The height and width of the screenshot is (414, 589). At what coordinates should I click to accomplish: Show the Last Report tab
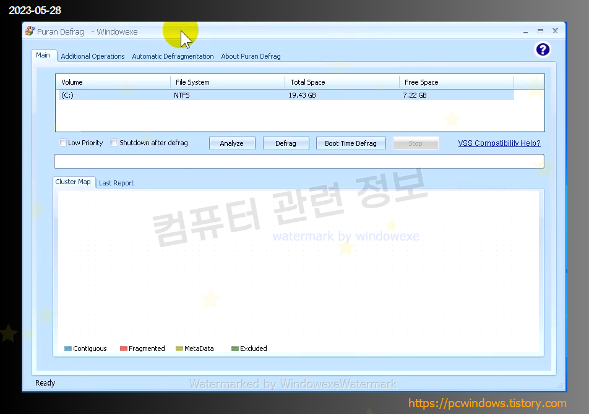tap(116, 183)
